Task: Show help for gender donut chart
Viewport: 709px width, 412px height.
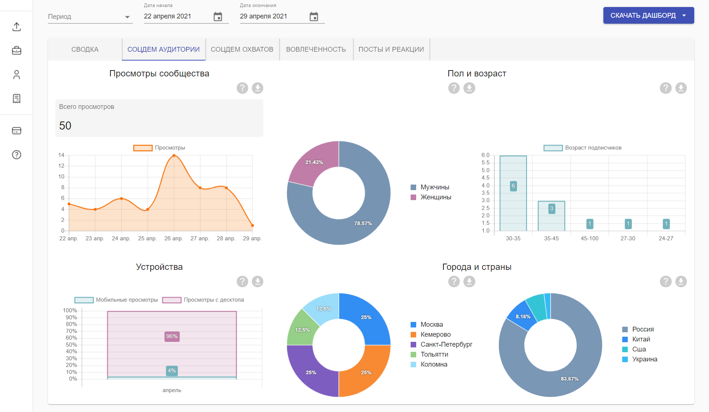Action: (x=454, y=88)
